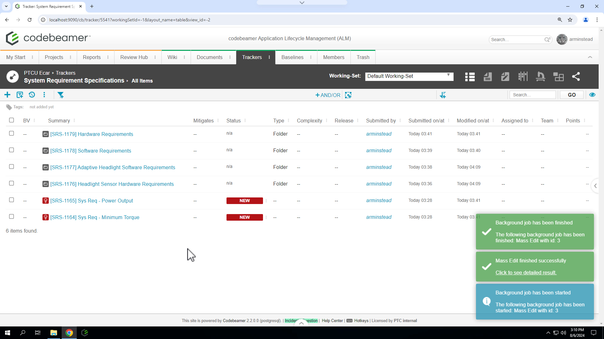Viewport: 604px width, 339px height.
Task: Expand the right side panel arrow
Action: (595, 186)
